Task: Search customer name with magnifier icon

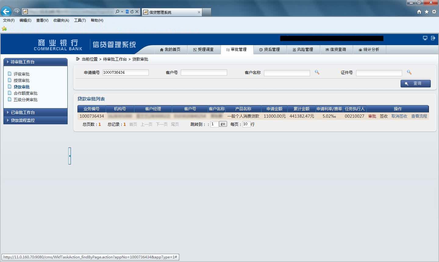Action: [x=317, y=72]
